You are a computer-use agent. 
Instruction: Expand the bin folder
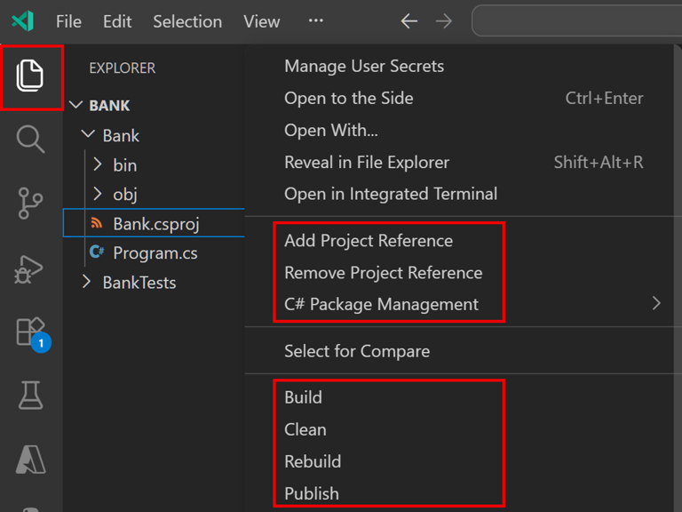[99, 165]
